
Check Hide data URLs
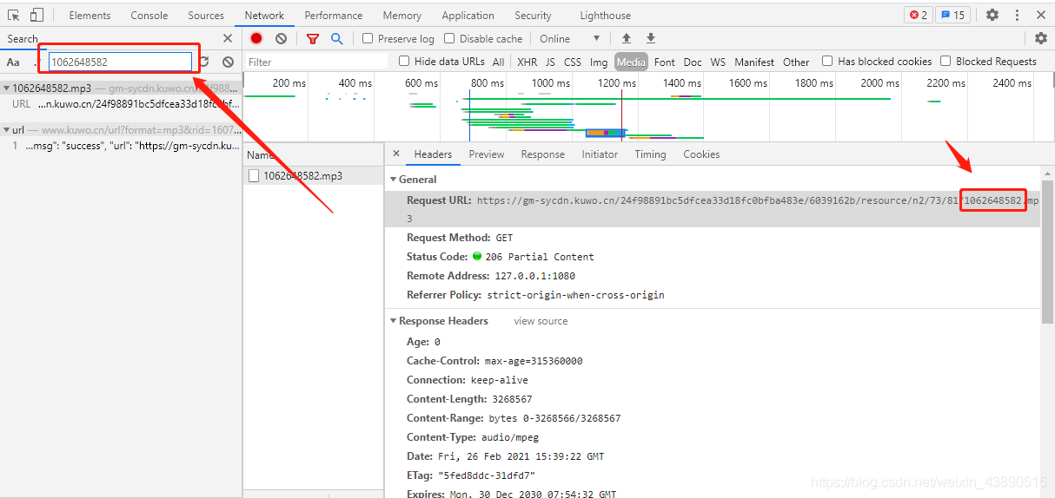(x=404, y=61)
